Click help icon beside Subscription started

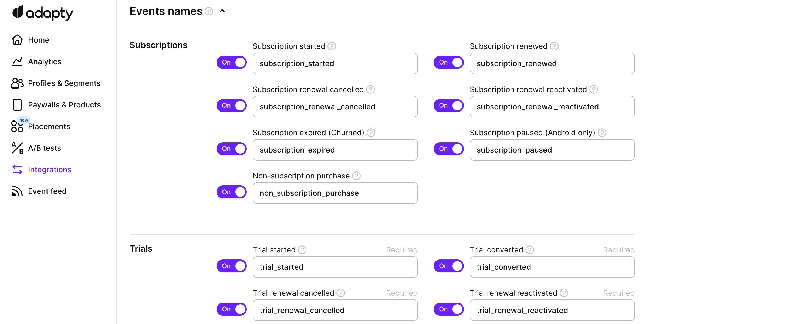point(332,46)
